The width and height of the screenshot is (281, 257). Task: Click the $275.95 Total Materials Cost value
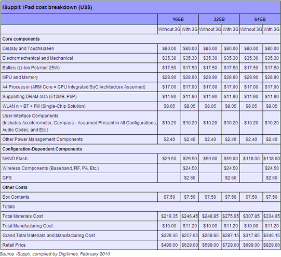[231, 216]
